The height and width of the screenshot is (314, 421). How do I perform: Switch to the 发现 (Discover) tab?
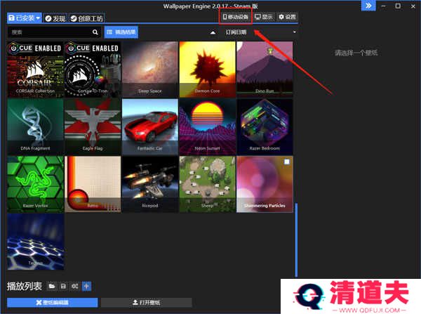(55, 18)
